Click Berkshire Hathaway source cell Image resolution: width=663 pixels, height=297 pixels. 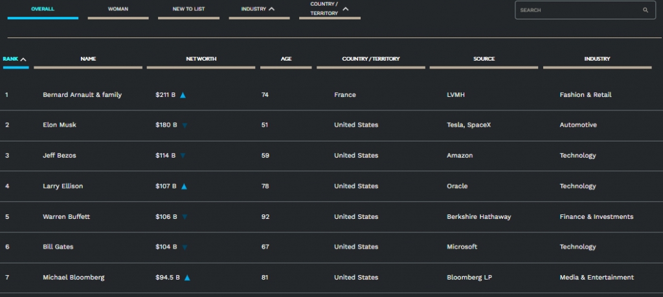pyautogui.click(x=479, y=216)
